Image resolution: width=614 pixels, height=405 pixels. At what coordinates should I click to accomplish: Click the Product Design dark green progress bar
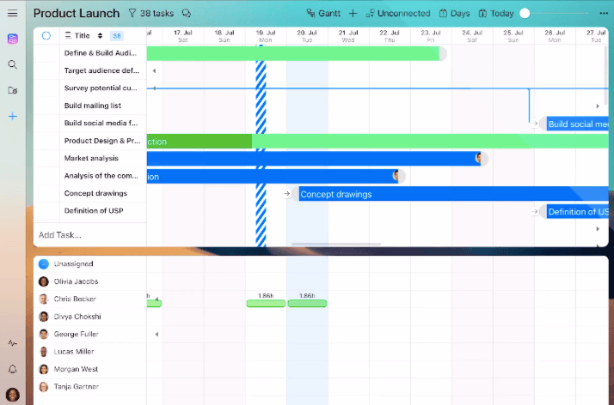pos(200,142)
